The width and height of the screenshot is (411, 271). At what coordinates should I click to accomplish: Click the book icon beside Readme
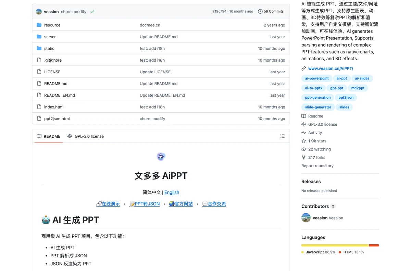point(303,116)
